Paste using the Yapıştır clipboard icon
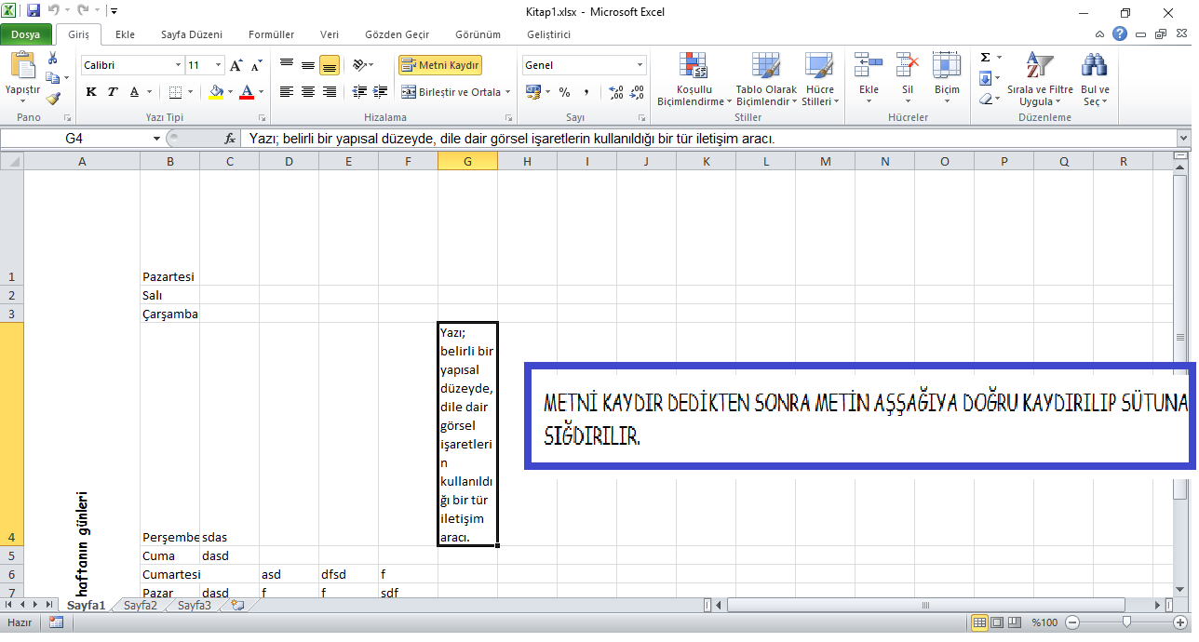1199x642 pixels. click(22, 65)
